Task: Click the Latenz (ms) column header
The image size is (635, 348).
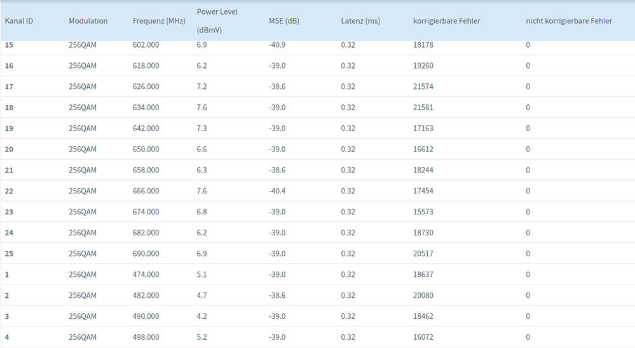Action: pos(360,21)
